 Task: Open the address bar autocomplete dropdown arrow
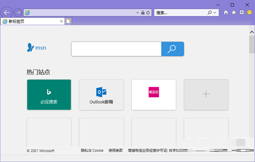tap(137, 13)
